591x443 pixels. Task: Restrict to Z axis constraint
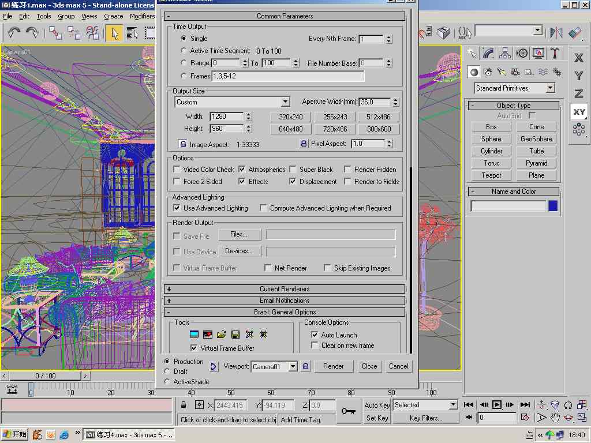pyautogui.click(x=578, y=93)
